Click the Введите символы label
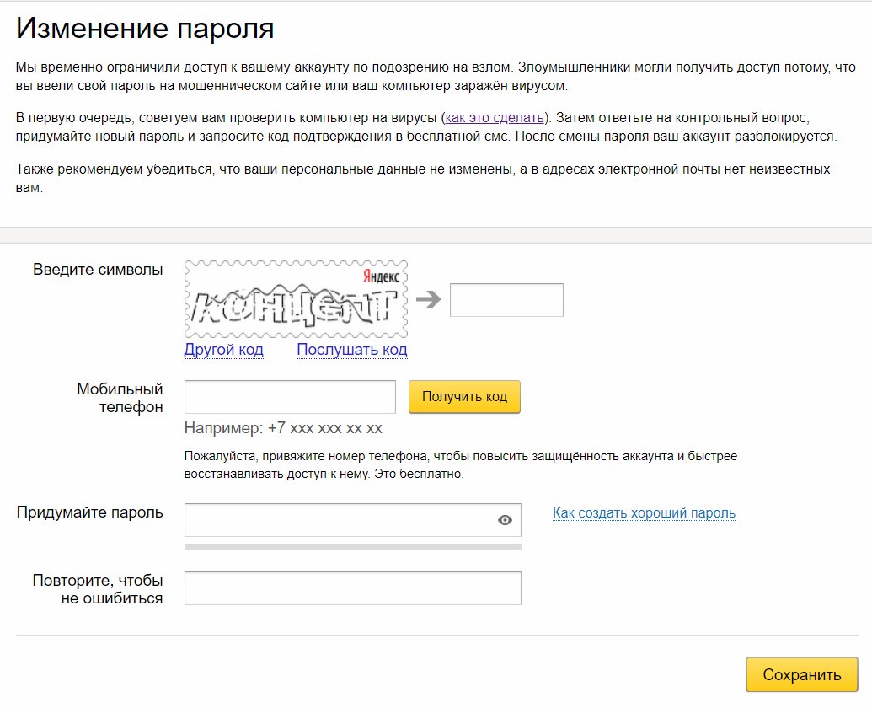872x708 pixels. (98, 270)
